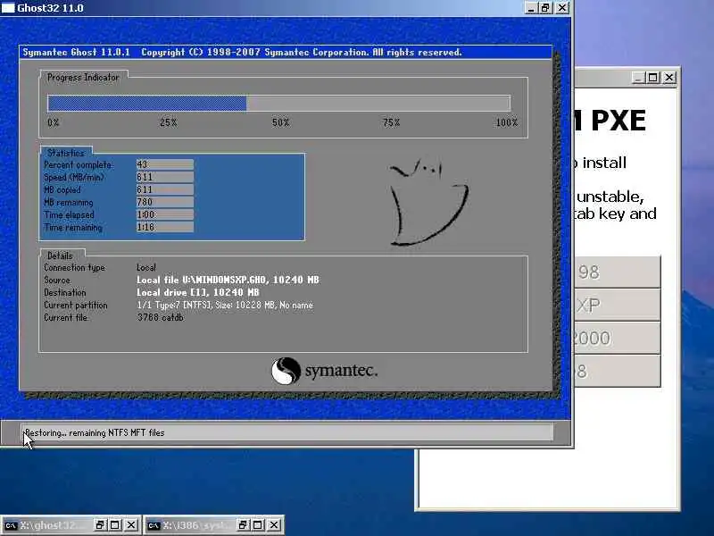The height and width of the screenshot is (536, 714).
Task: Close the minimized X:\ghost32 console
Action: coord(130,525)
